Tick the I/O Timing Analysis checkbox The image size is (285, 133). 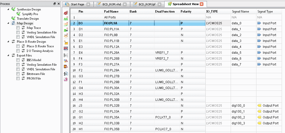pyautogui.click(x=18, y=51)
